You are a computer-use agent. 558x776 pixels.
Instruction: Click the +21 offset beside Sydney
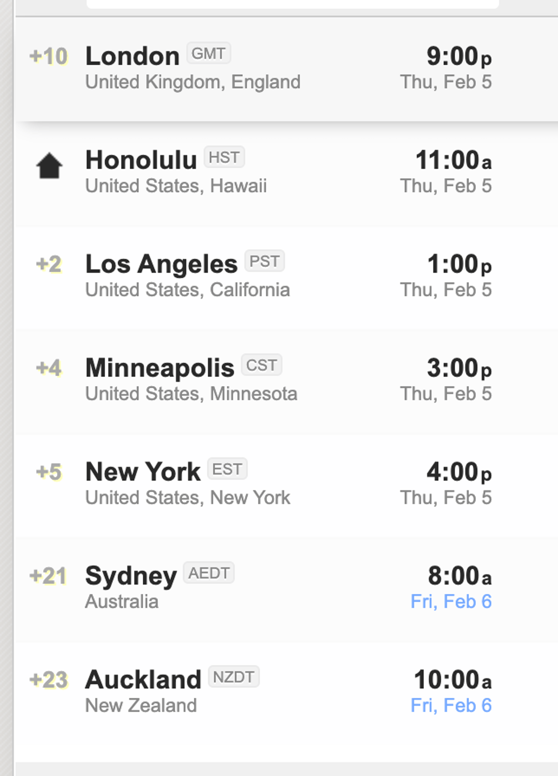[x=48, y=576]
